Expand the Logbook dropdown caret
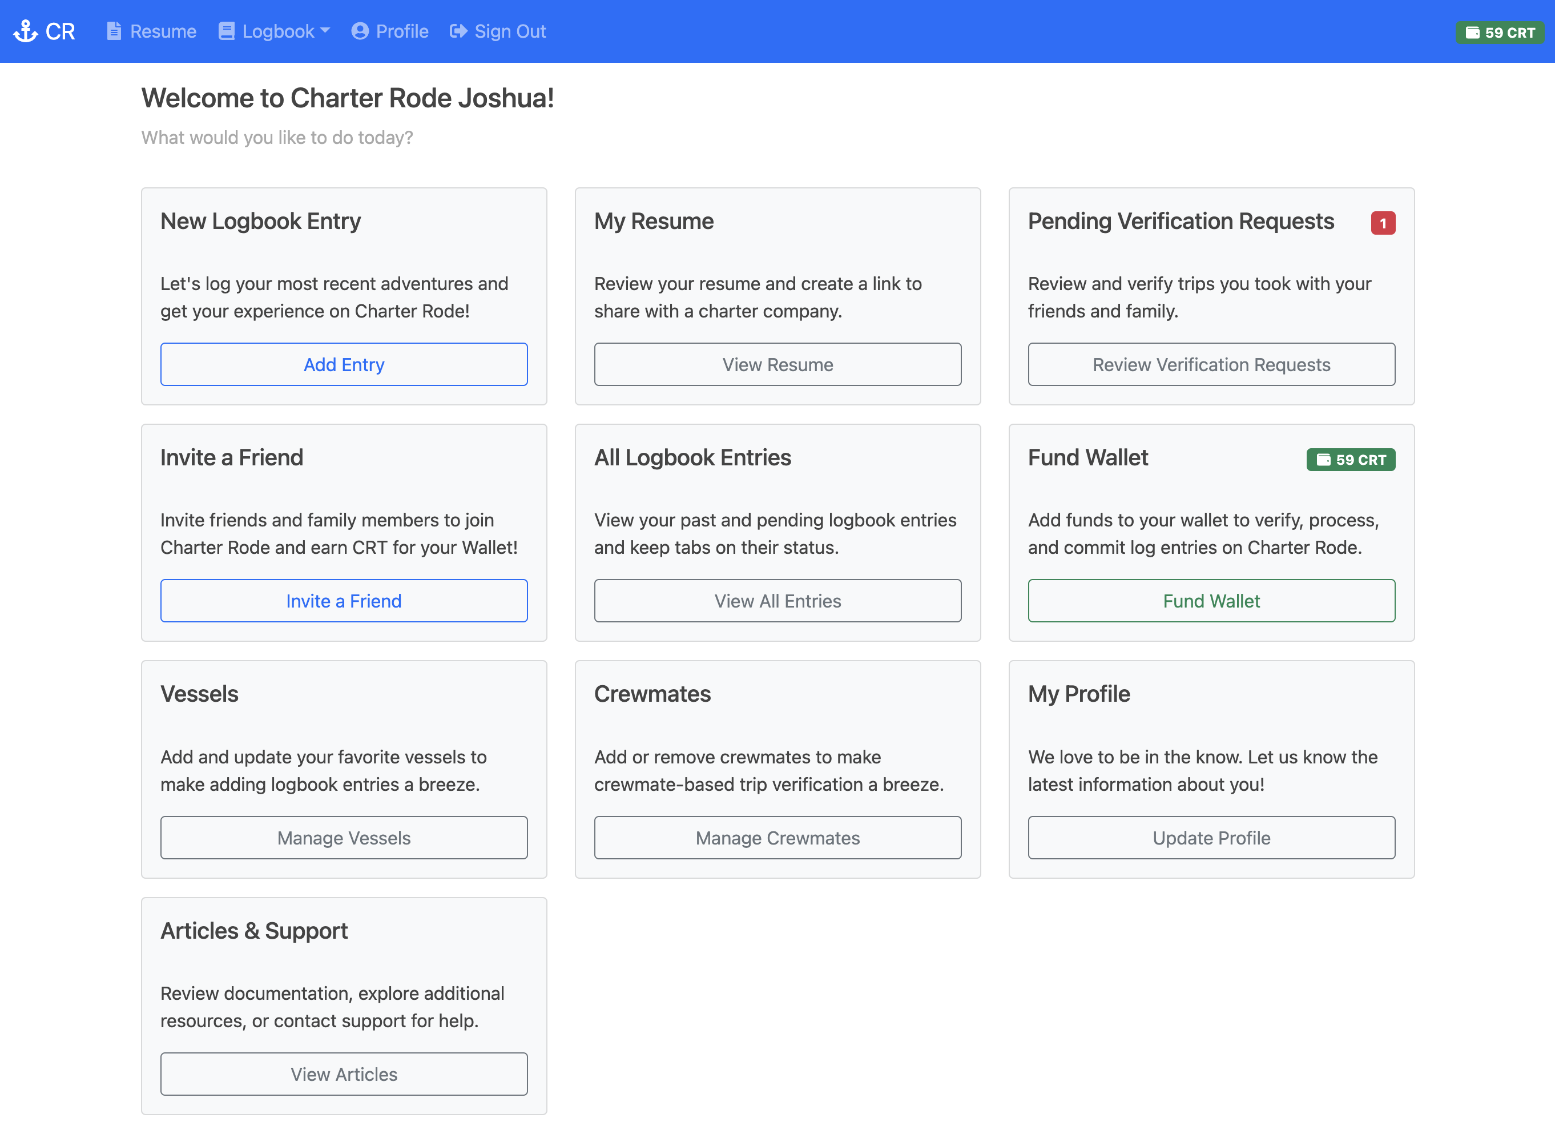The image size is (1555, 1130). tap(325, 31)
